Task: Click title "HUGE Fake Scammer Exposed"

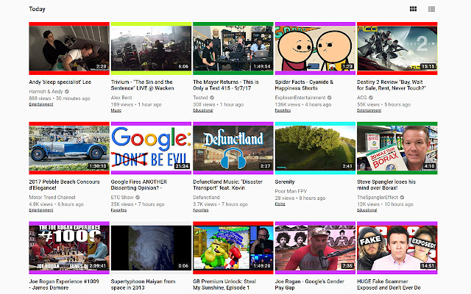Action: point(389,284)
